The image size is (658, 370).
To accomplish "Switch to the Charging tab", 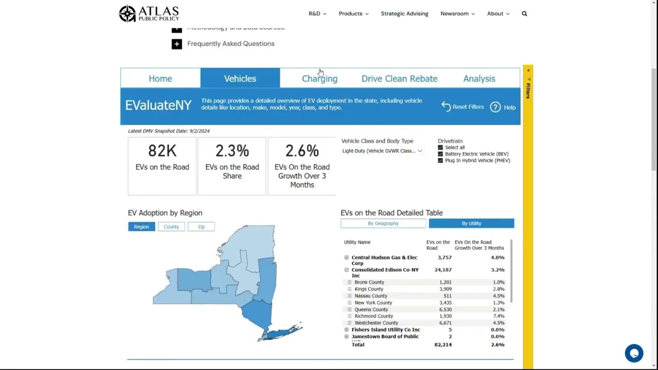I will tap(320, 78).
